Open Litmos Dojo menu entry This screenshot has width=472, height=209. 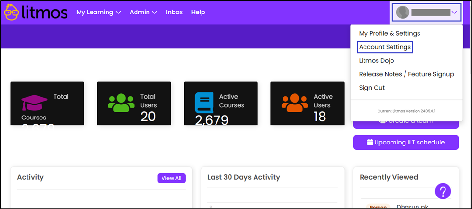tap(376, 61)
